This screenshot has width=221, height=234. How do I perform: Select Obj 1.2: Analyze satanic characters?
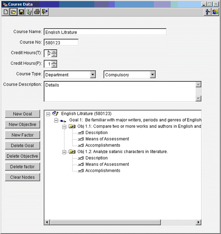pos(123,151)
